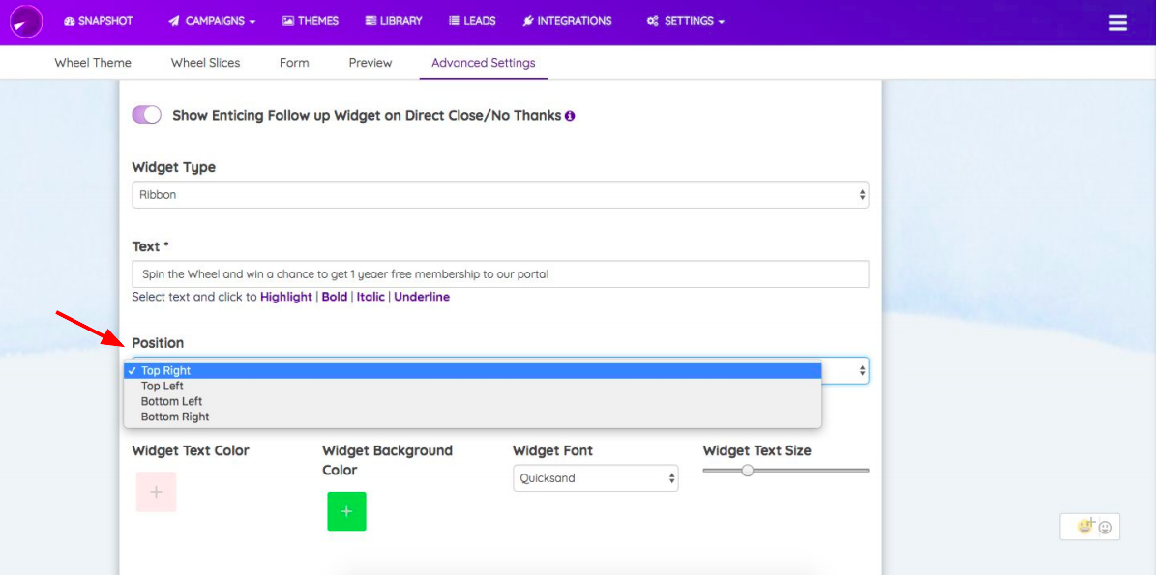
Task: Open the Widget Text Color picker swatch
Action: (x=157, y=492)
